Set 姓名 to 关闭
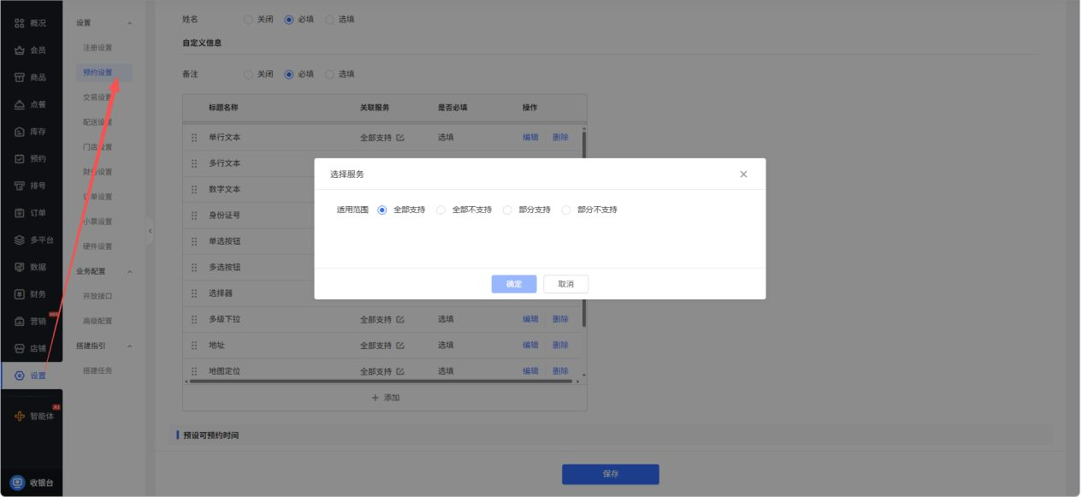 (249, 19)
